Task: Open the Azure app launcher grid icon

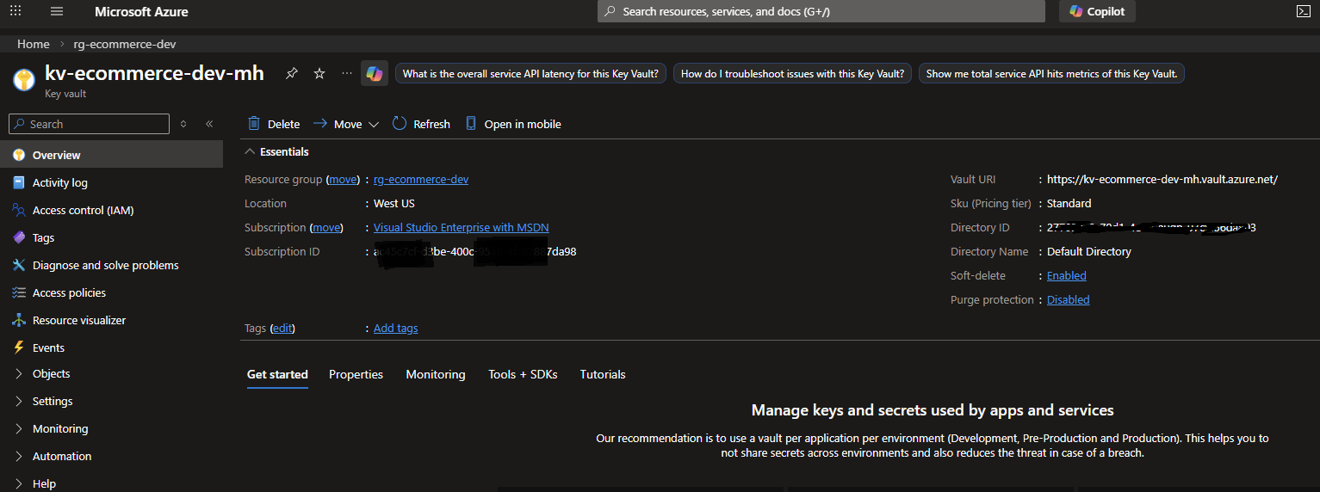Action: 15,11
